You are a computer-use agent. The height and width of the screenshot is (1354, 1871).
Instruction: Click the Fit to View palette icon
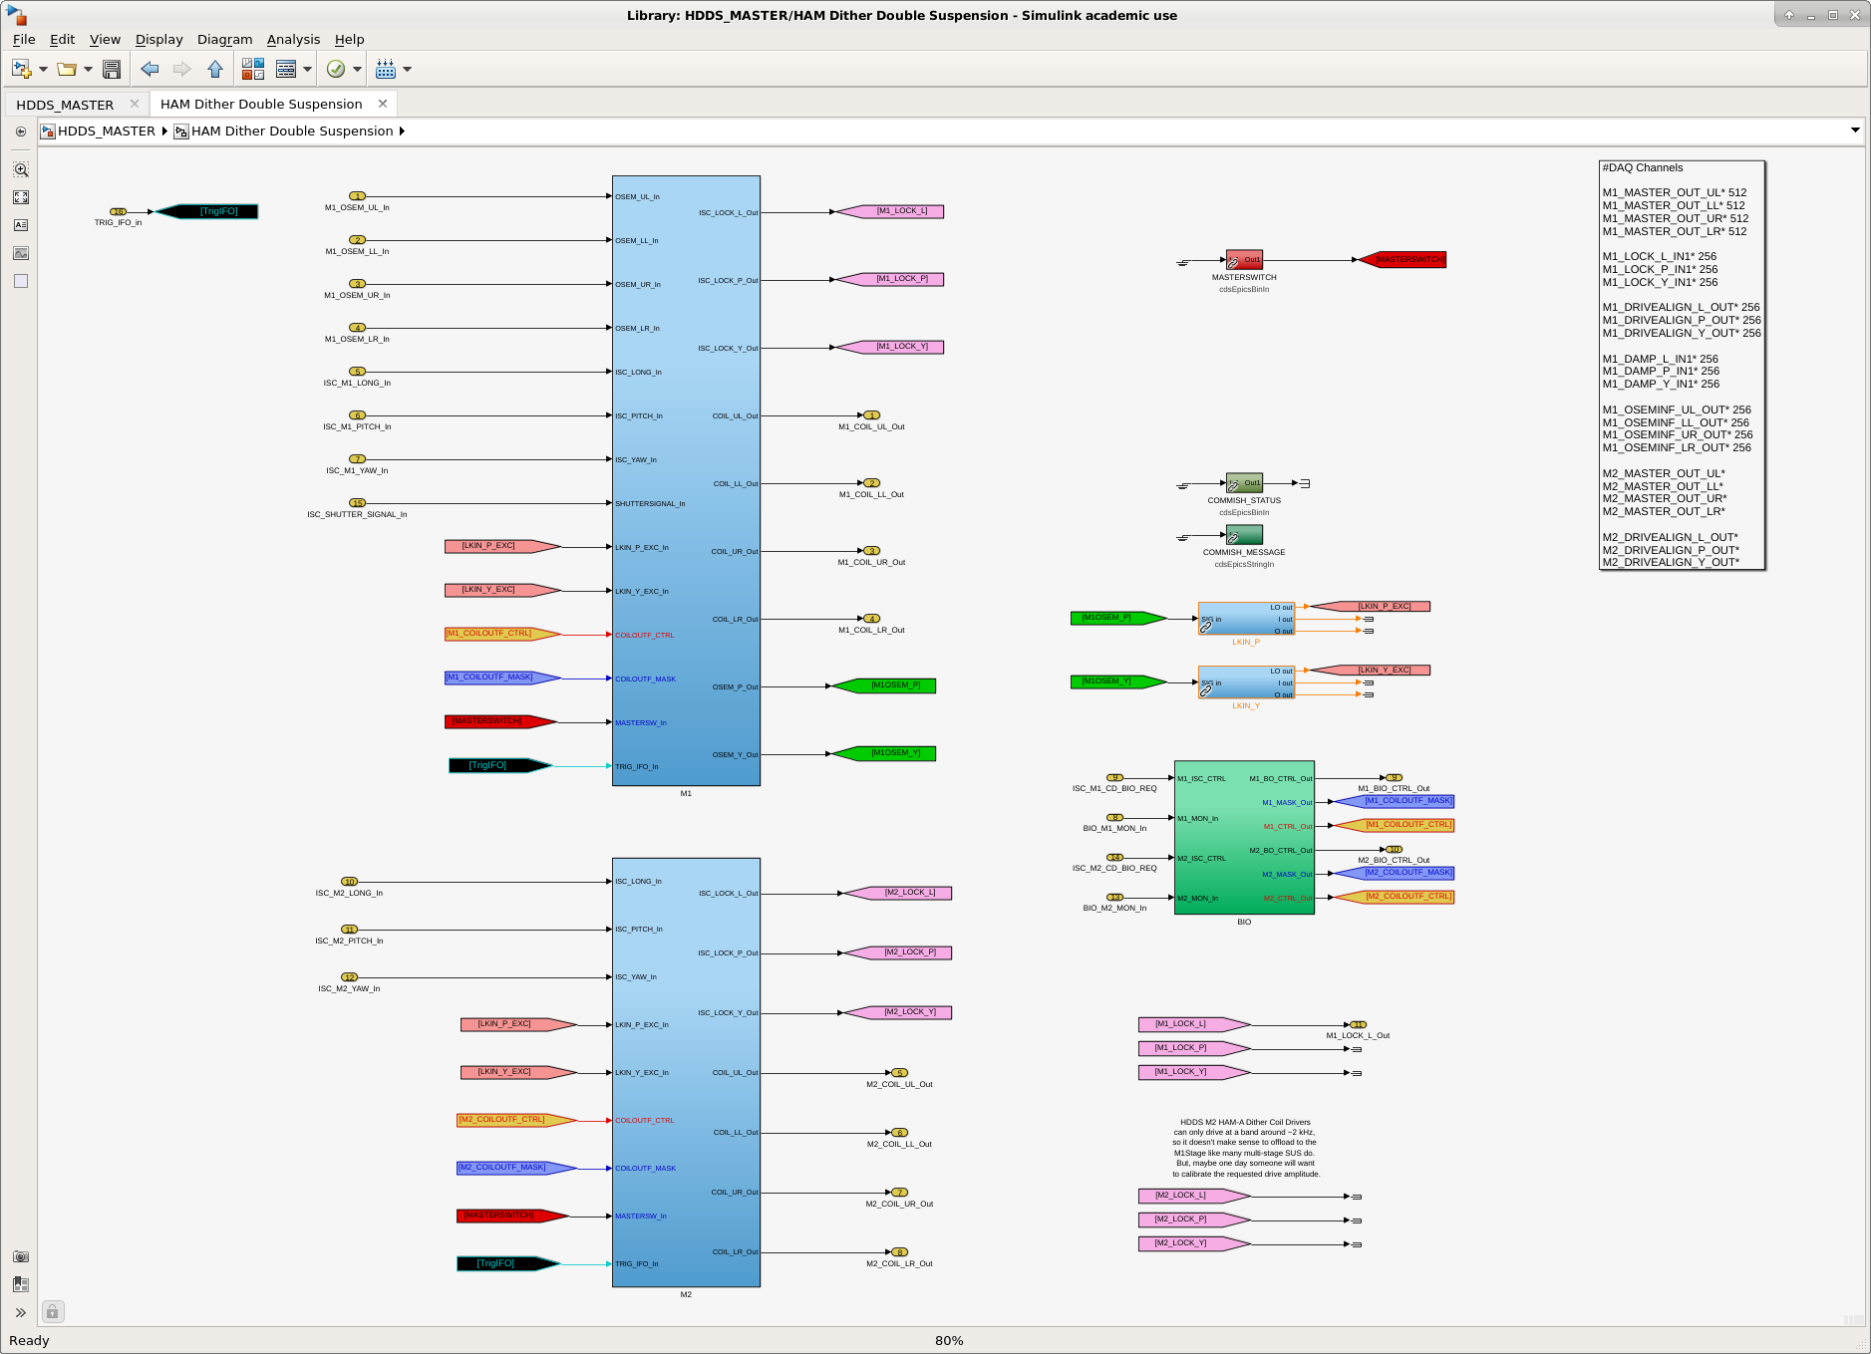tap(21, 197)
